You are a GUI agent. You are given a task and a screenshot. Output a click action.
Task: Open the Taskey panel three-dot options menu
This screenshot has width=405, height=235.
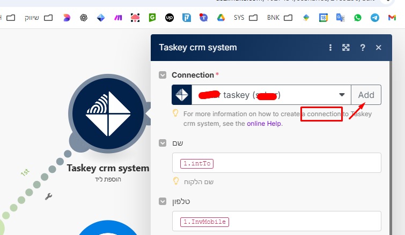tap(330, 48)
